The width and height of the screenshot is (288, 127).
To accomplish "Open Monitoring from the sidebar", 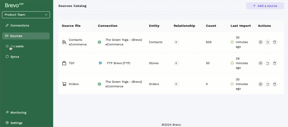I will coord(18,113).
